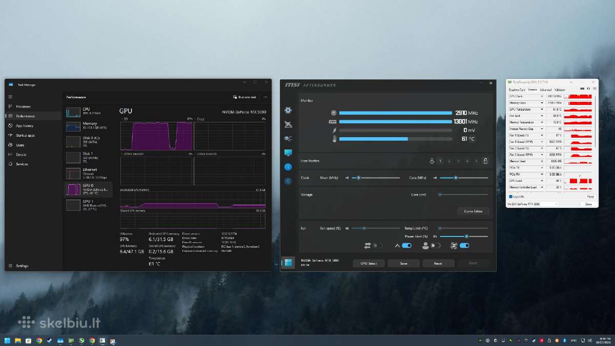Image resolution: width=615 pixels, height=346 pixels.
Task: Click the Core (mV) voltage slider
Action: pos(464,194)
